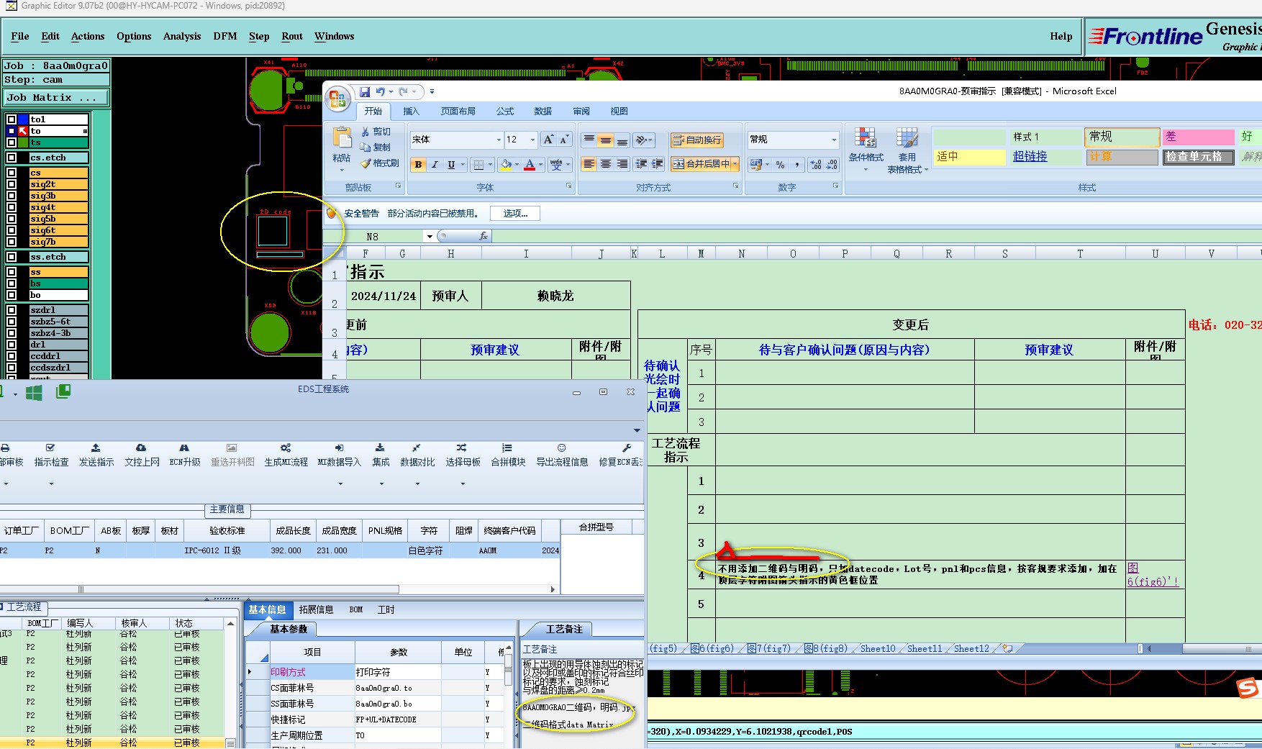Expand MI数据导入 dropdown arrow in EDS
The width and height of the screenshot is (1262, 749).
point(340,484)
